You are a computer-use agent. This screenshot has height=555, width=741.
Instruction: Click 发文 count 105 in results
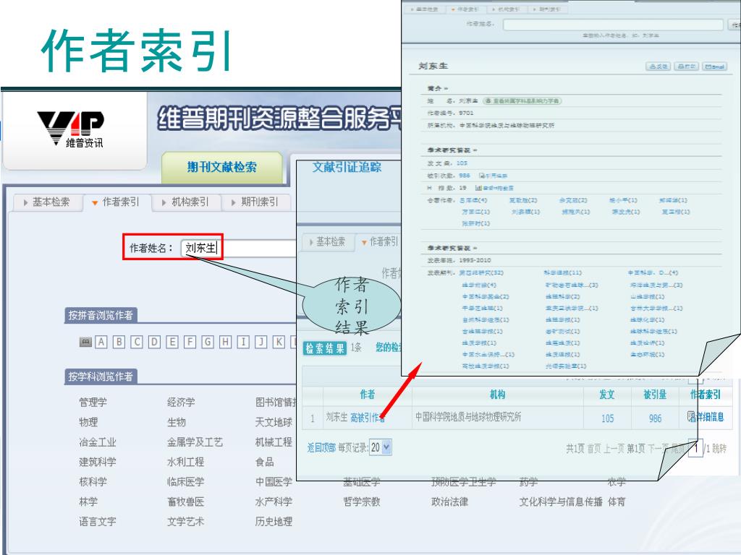point(607,418)
